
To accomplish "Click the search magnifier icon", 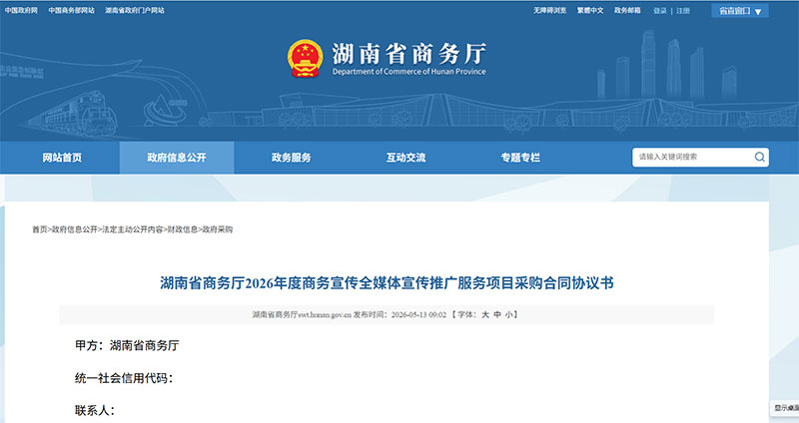I will (759, 158).
